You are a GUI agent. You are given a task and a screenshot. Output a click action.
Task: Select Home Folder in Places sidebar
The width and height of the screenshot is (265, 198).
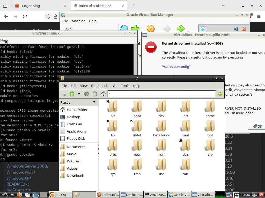(77, 110)
